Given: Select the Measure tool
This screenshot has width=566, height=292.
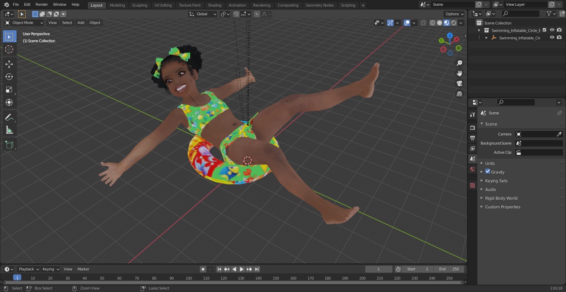Looking at the screenshot, I should pos(9,130).
